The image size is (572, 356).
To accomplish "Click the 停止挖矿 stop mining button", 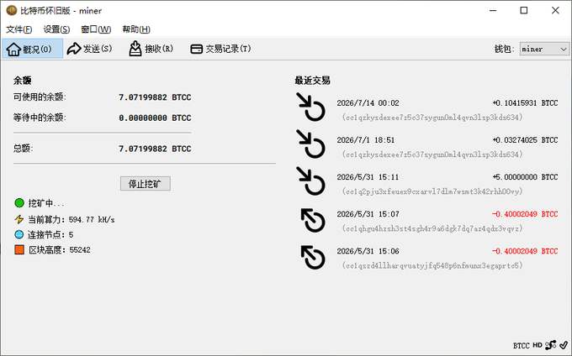I will (146, 184).
